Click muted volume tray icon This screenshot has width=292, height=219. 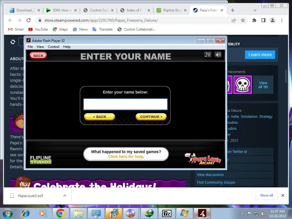[x=263, y=214]
